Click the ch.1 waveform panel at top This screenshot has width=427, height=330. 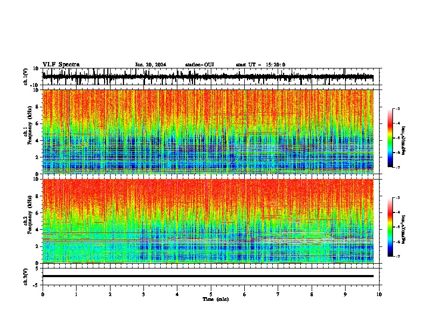(x=211, y=77)
